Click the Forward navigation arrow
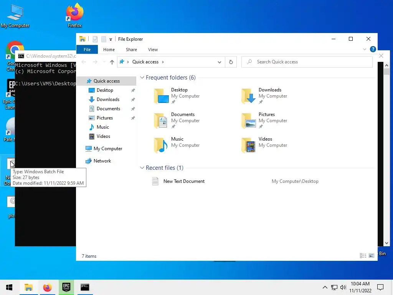Image resolution: width=393 pixels, height=295 pixels. 95,62
